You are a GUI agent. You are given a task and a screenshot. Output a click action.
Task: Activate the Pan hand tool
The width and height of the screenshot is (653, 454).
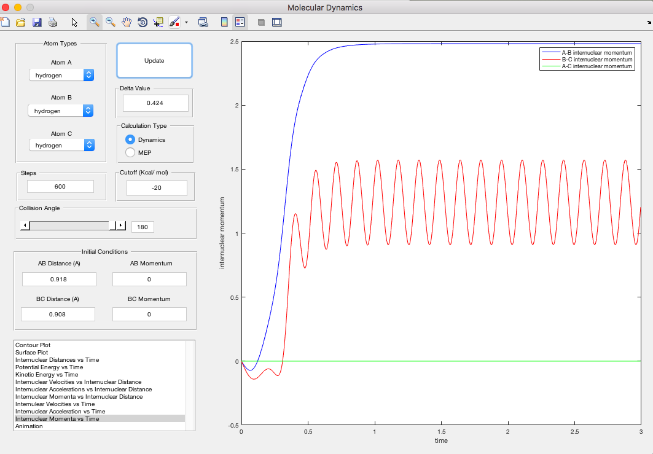coord(127,22)
